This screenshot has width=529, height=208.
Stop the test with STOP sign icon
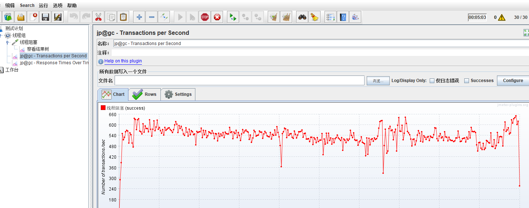tap(205, 17)
